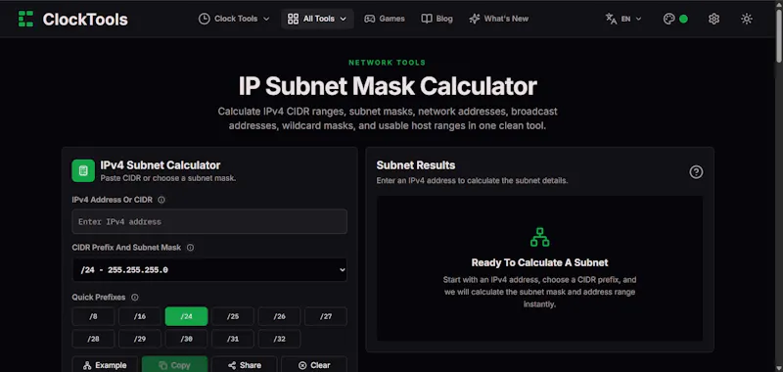Load an Example subnet
This screenshot has width=783, height=372.
(x=105, y=364)
